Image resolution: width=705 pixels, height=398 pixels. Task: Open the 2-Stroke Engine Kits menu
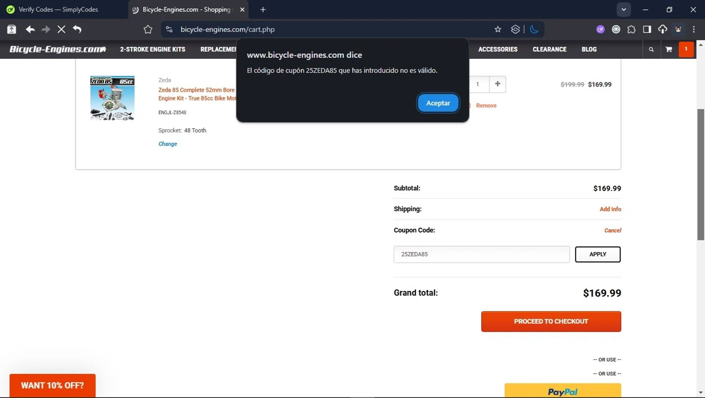[x=152, y=49]
